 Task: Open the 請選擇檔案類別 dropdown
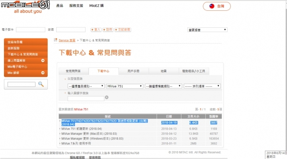(x=163, y=86)
